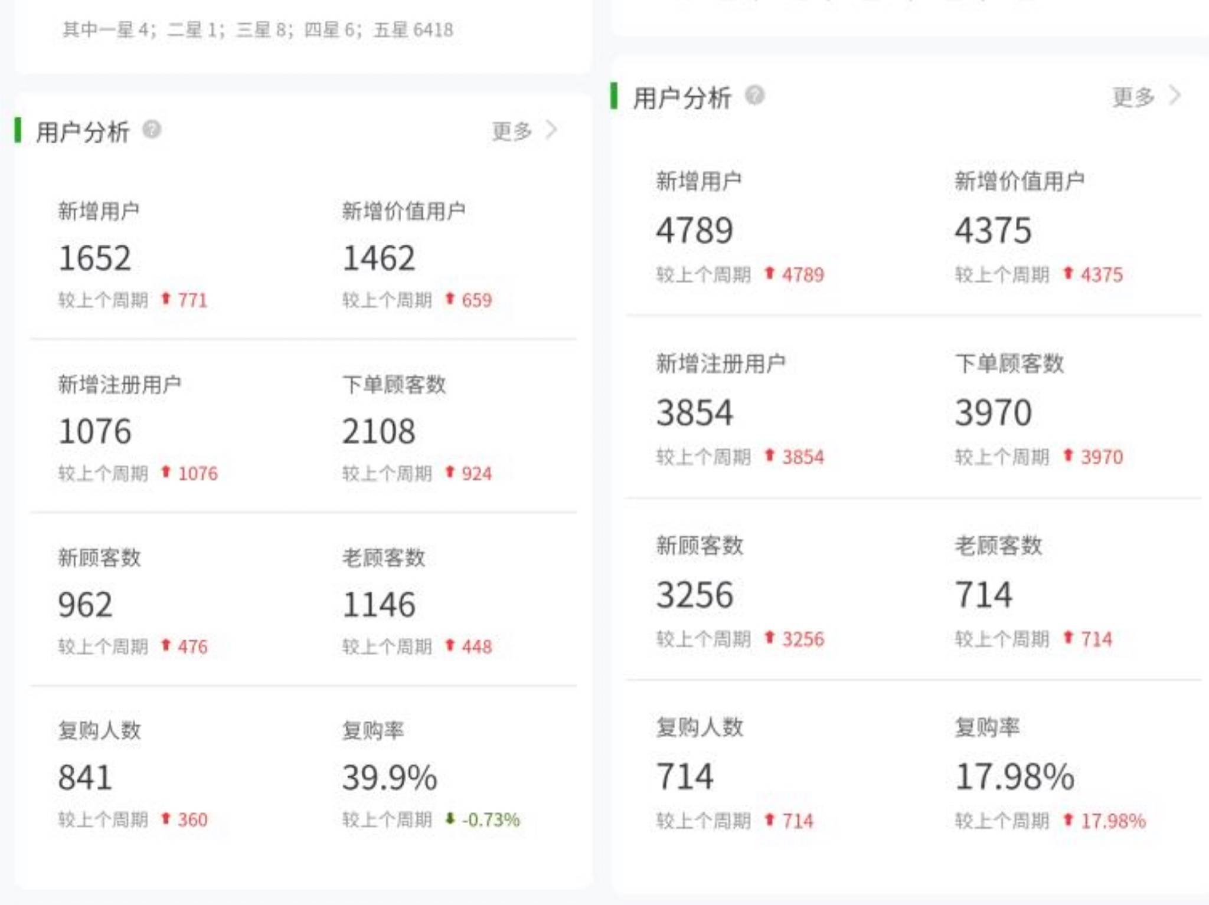
Task: Click the up arrow beside red 17.98%
Action: pyautogui.click(x=1068, y=819)
